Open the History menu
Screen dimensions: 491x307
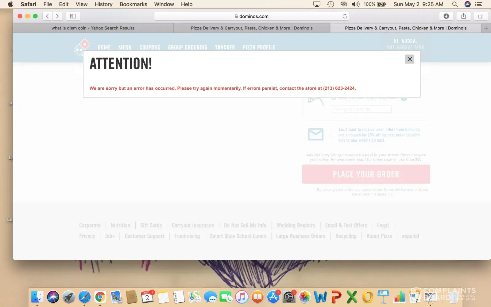click(103, 4)
